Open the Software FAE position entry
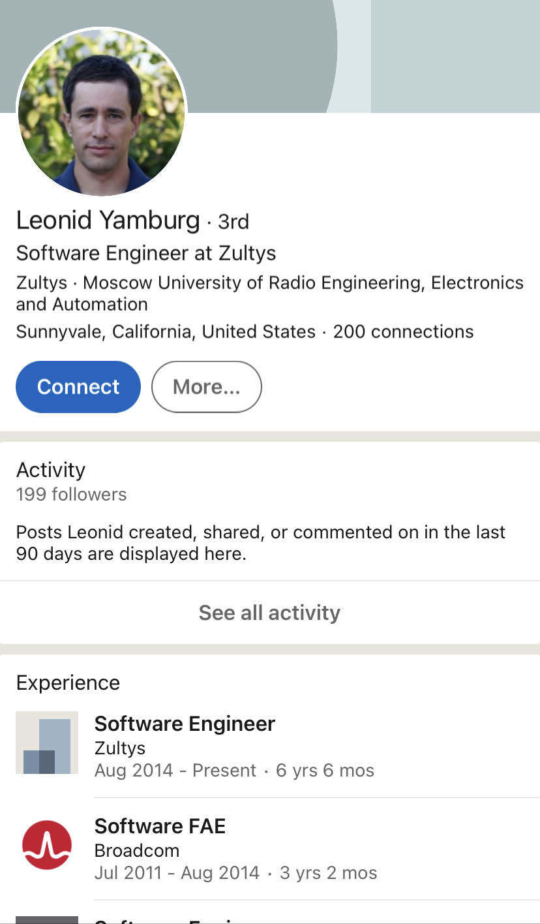Screen dimensions: 540x924 (160, 826)
